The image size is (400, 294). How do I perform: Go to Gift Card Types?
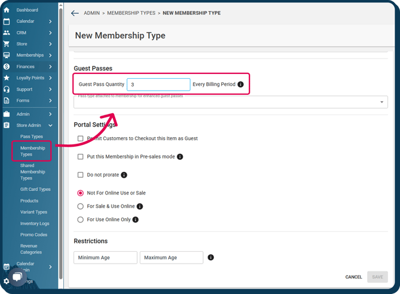35,190
